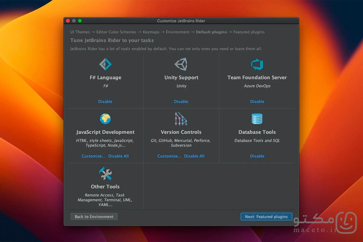Select Default plugins step in breadcrumb
363x242 pixels.
tap(211, 32)
